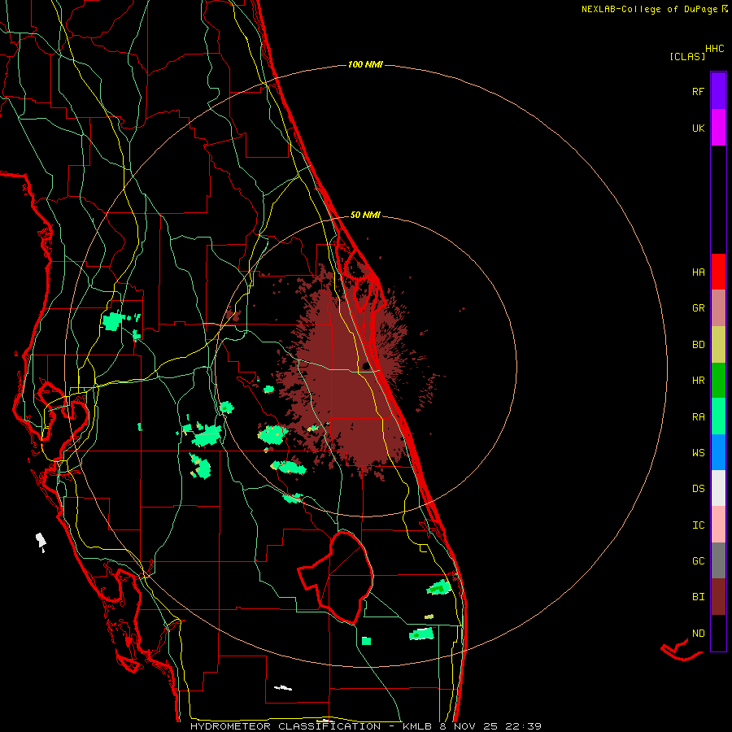Click the HHC product label

715,49
